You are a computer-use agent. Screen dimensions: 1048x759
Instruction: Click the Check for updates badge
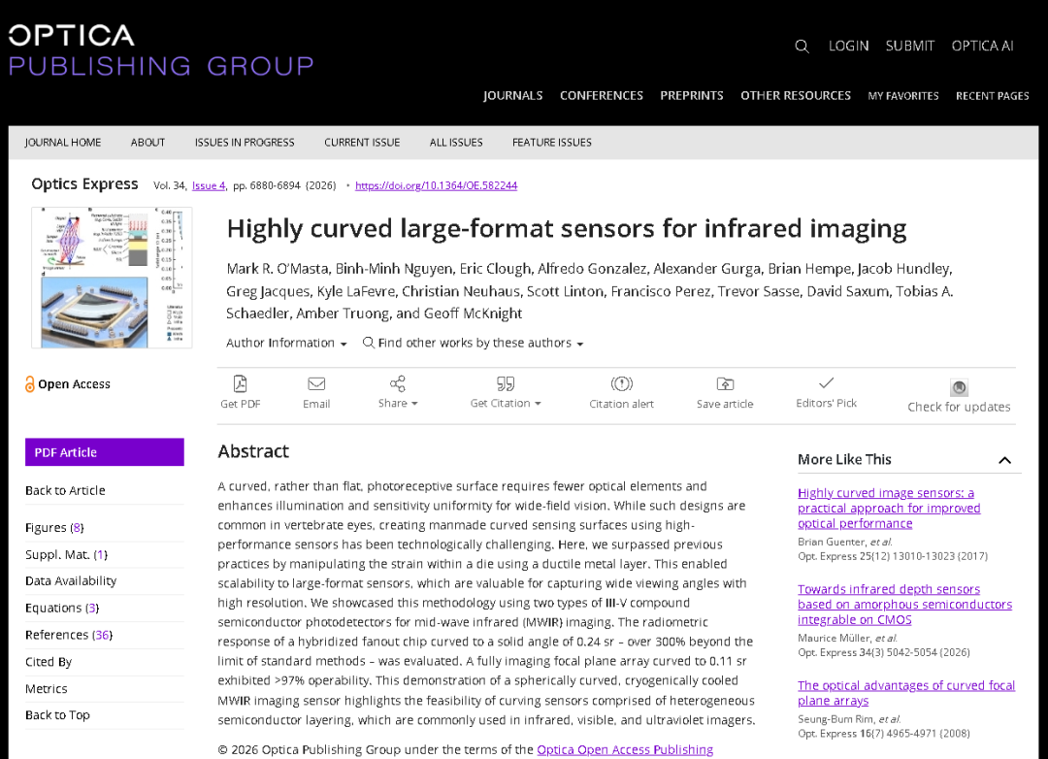(x=959, y=388)
